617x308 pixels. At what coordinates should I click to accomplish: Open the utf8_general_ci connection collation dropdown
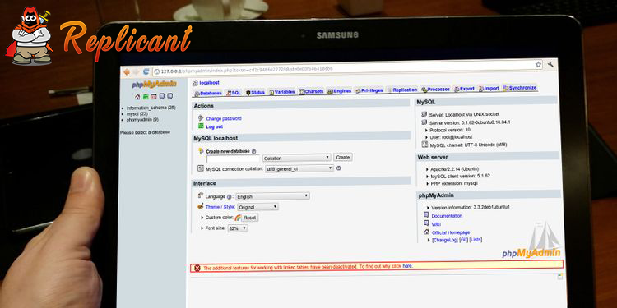(x=299, y=168)
